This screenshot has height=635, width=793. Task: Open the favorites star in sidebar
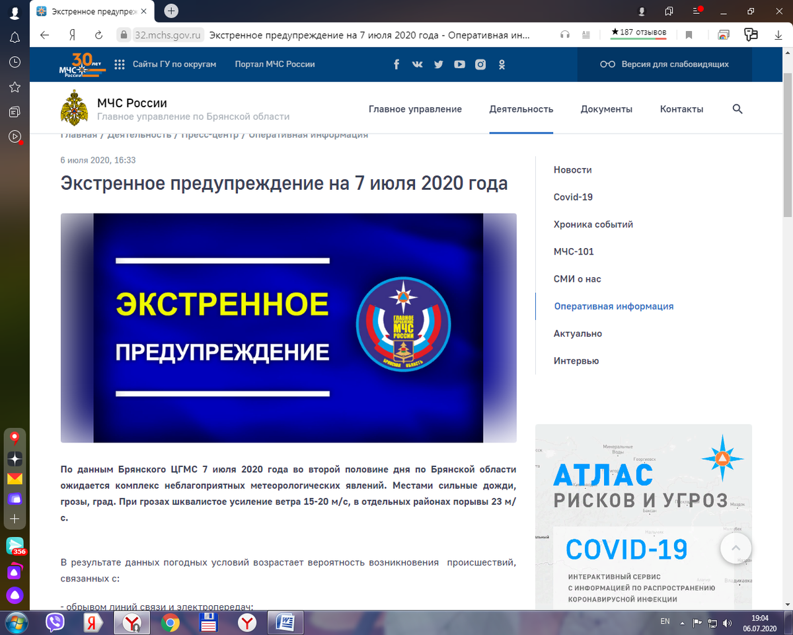coord(15,87)
